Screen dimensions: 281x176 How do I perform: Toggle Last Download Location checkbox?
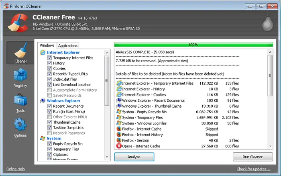tap(50, 84)
